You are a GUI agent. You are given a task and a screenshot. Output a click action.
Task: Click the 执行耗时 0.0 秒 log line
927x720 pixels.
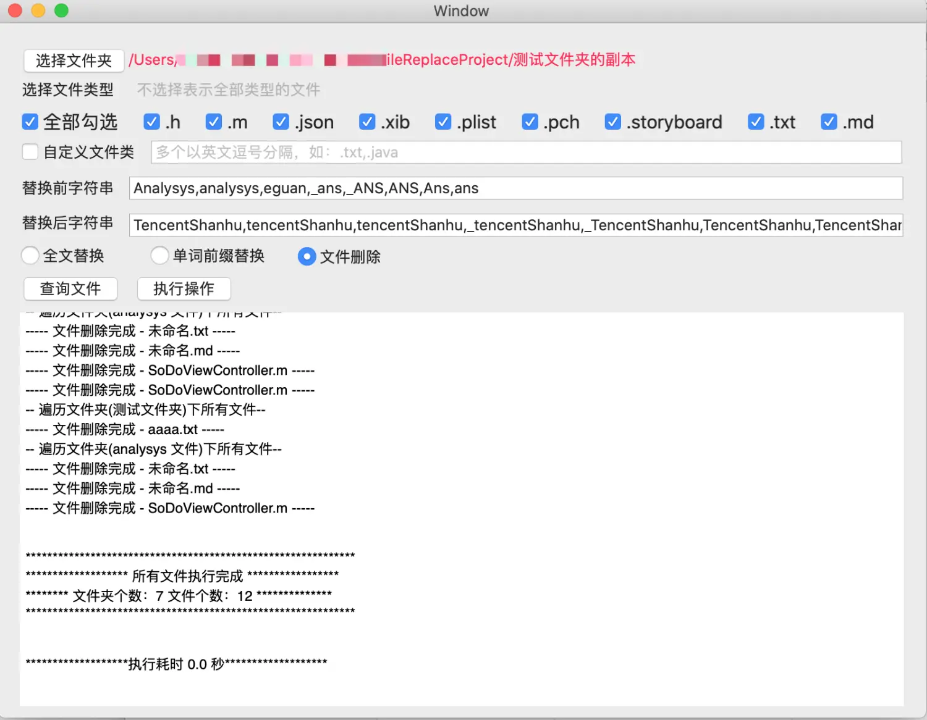coord(176,664)
